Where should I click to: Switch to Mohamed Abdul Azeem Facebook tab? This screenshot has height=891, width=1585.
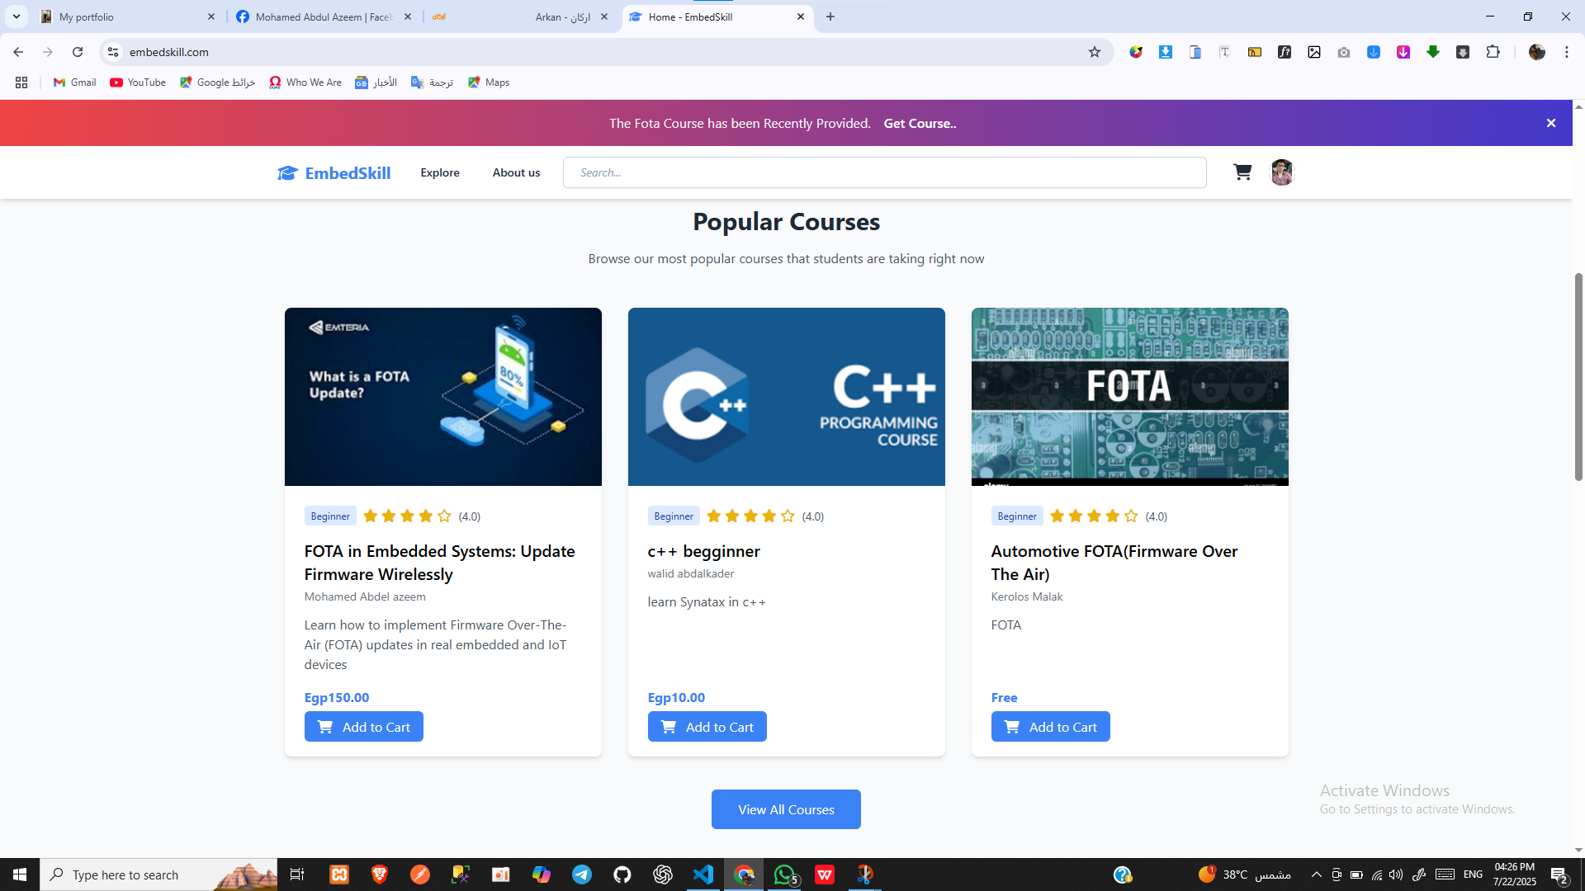(323, 16)
